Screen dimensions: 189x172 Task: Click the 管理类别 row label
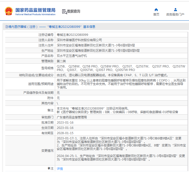coord(47,61)
